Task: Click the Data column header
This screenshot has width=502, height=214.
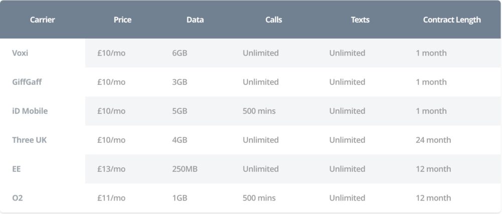Action: click(x=195, y=20)
